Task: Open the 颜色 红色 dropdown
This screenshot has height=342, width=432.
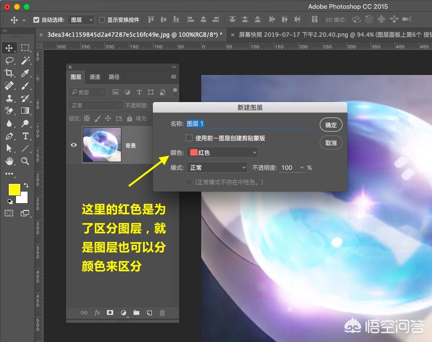Action: coord(222,152)
